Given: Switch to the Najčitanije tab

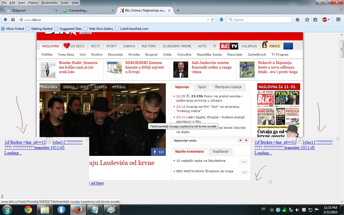Looking at the screenshot, I should click(x=220, y=152).
